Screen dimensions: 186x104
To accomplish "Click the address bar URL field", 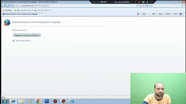I will pyautogui.click(x=74, y=5).
